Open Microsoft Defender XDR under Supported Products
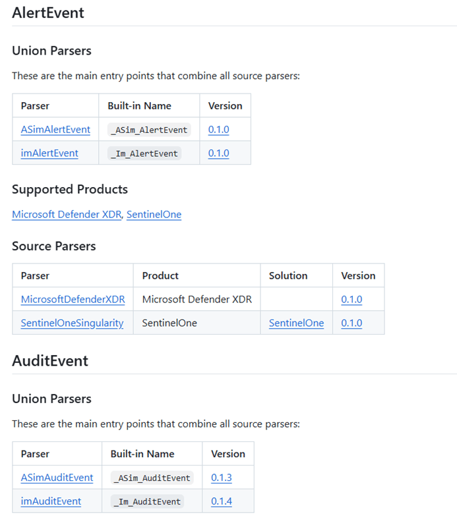 point(67,215)
